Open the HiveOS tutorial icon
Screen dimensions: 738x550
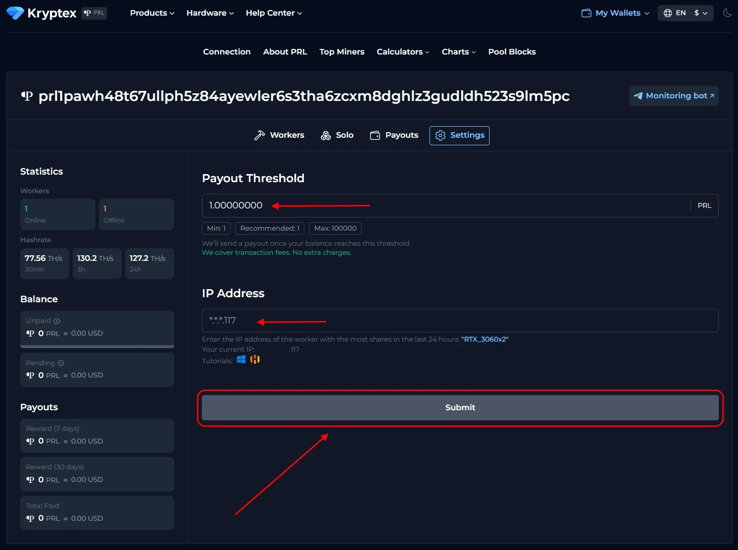click(255, 359)
